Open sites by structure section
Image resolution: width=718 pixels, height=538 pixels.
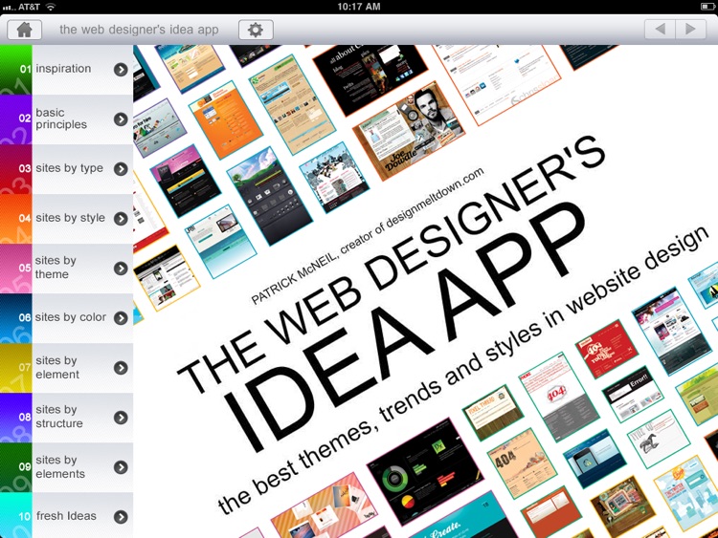click(x=66, y=418)
